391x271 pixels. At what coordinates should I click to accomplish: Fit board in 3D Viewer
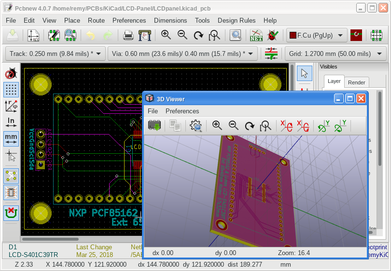[x=265, y=125]
